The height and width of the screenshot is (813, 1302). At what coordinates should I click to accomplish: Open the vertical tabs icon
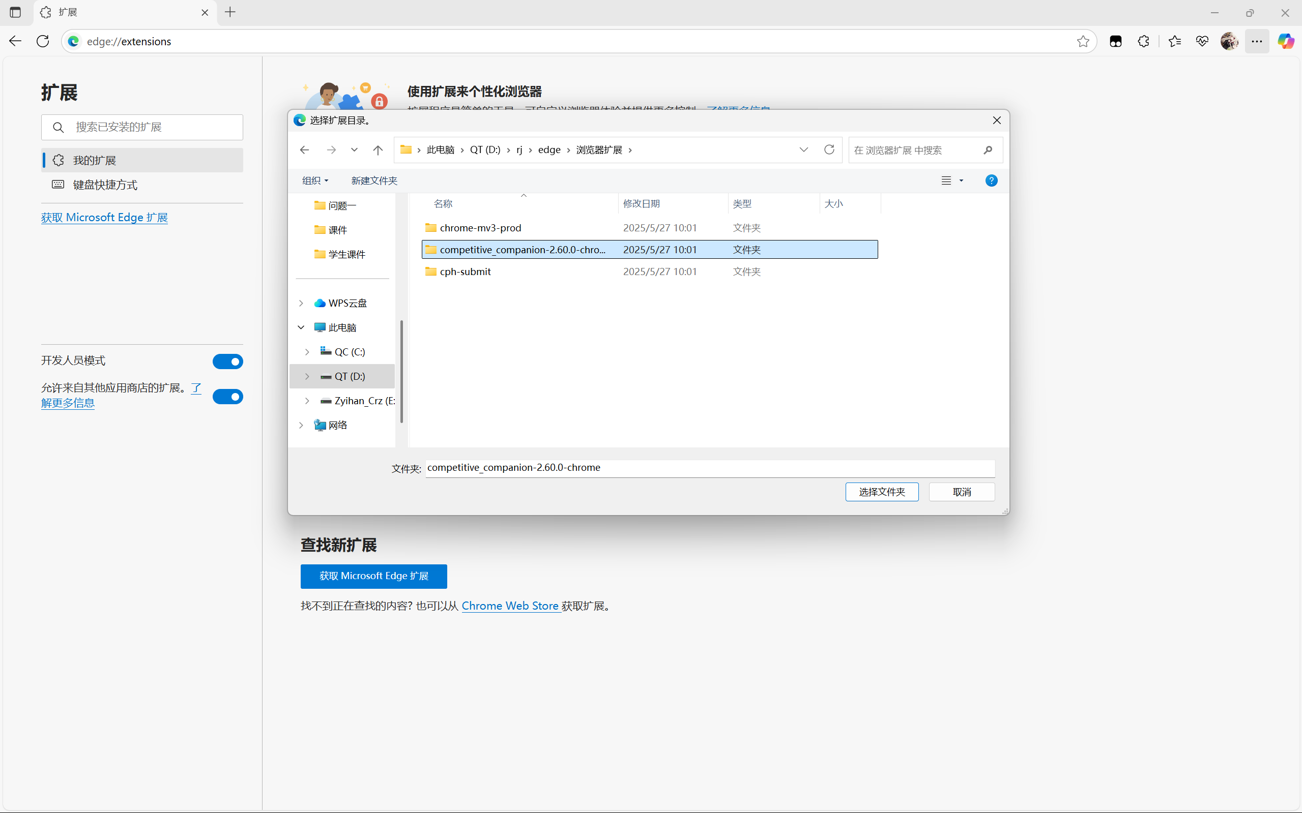click(15, 12)
